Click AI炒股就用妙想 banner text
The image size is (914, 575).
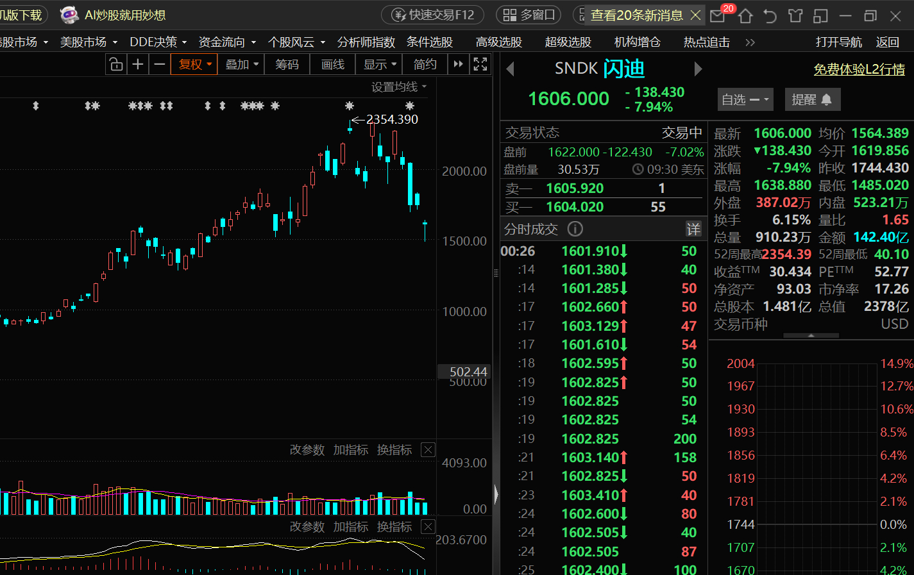point(125,15)
